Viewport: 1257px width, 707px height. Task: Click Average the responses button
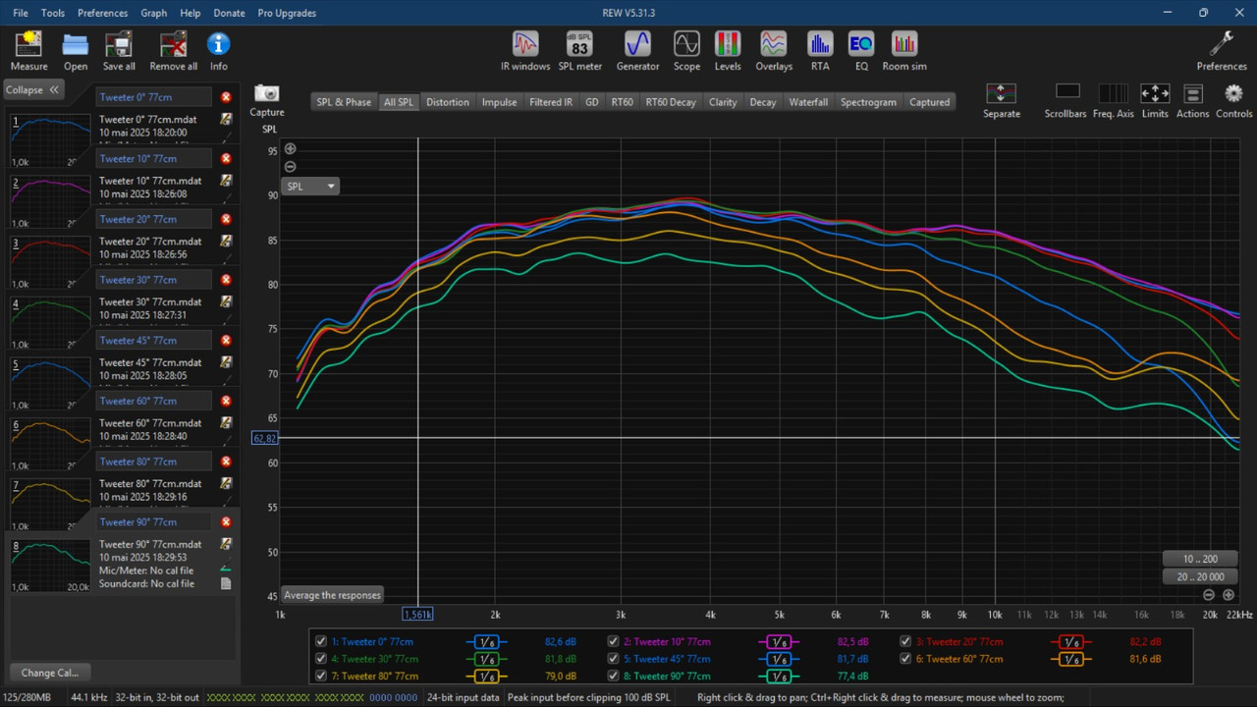pyautogui.click(x=332, y=595)
